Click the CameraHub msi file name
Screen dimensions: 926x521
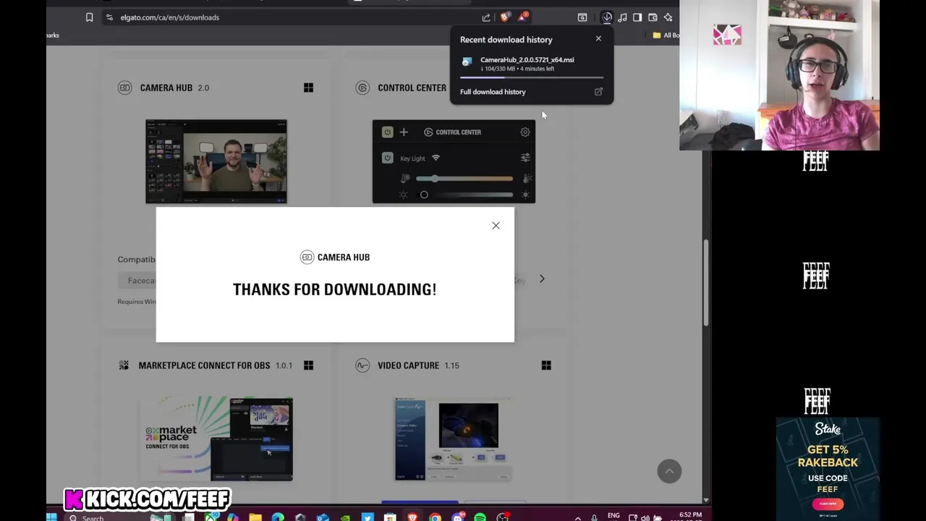pyautogui.click(x=527, y=60)
